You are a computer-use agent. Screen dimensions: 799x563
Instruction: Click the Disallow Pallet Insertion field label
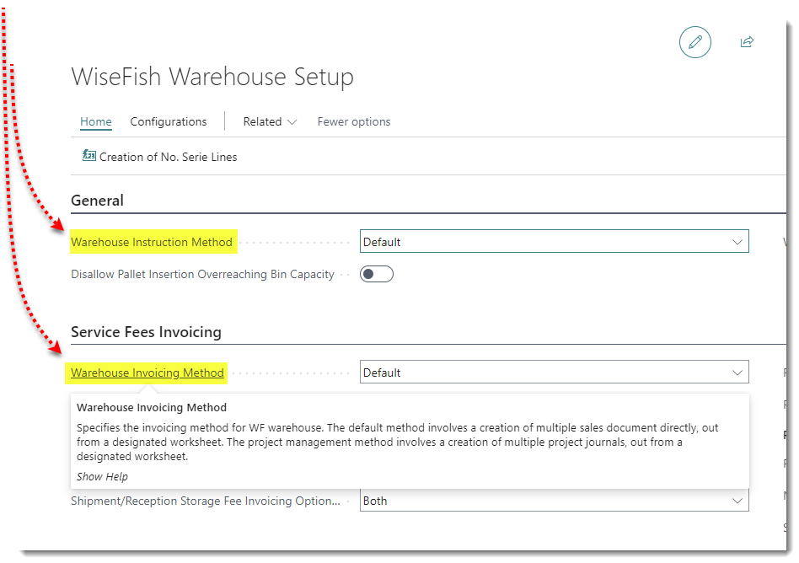coord(202,274)
